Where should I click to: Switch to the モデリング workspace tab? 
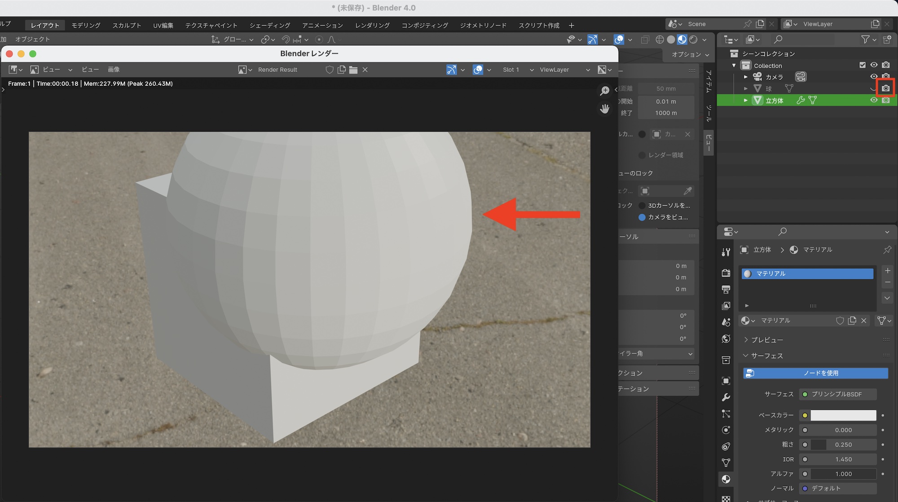pyautogui.click(x=86, y=25)
